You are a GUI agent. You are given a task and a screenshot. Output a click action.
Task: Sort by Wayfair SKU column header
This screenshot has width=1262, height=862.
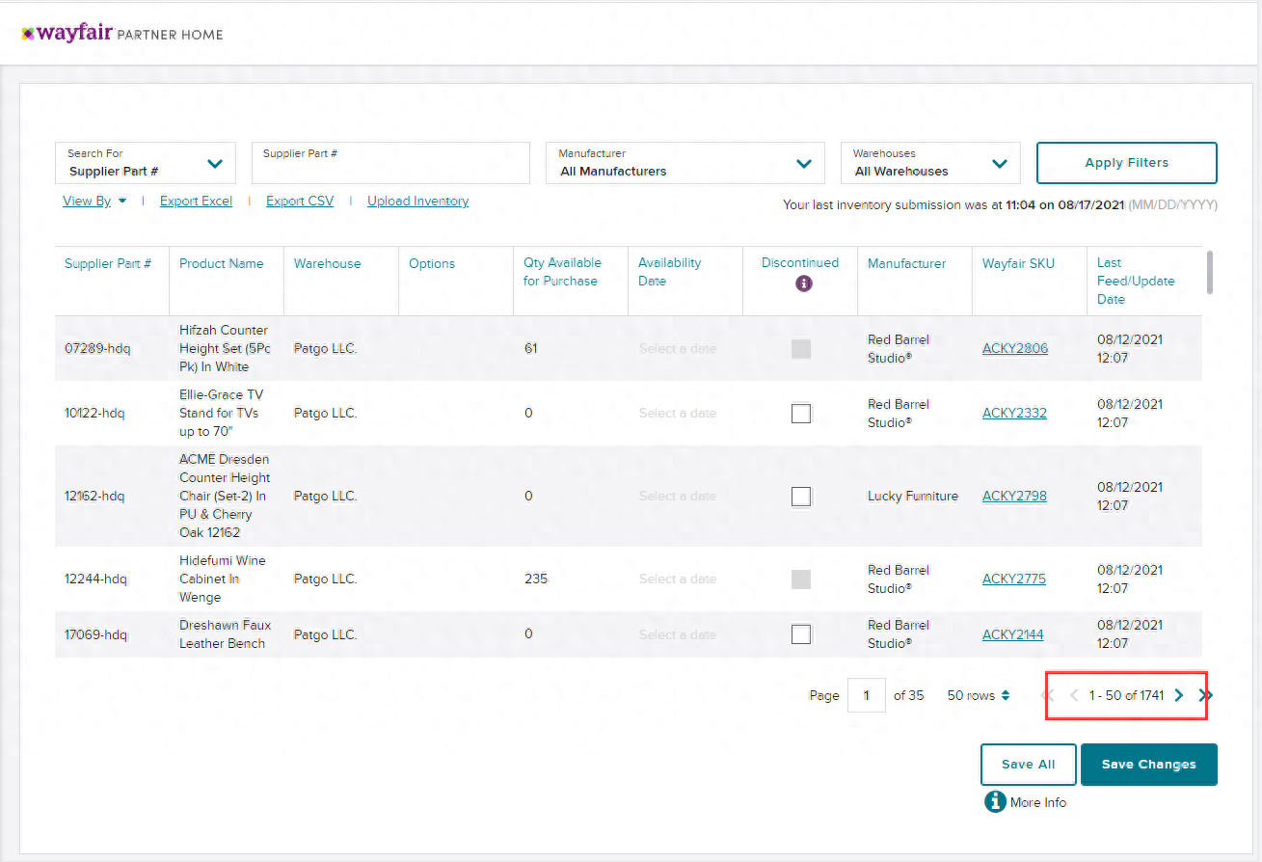(1018, 263)
